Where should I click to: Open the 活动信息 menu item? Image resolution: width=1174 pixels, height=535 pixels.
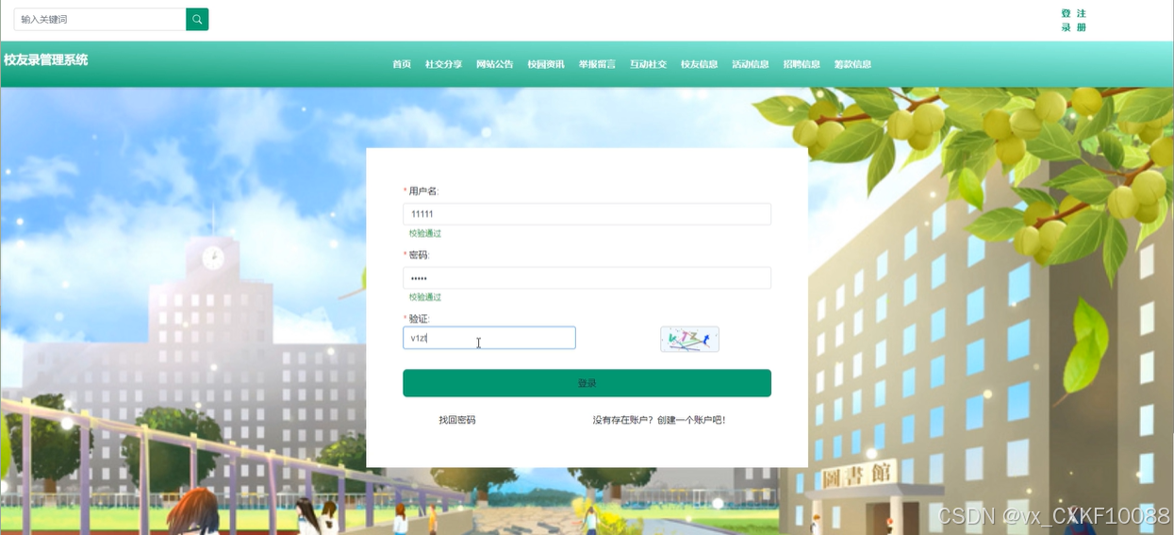(x=751, y=64)
